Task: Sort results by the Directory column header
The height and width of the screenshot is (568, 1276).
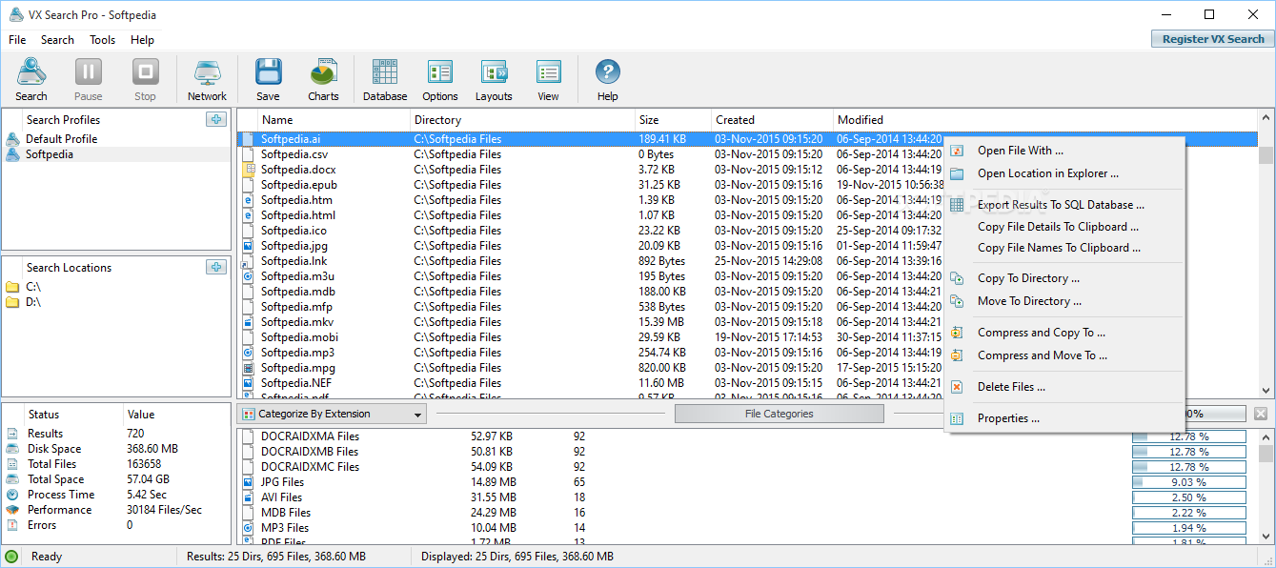Action: click(x=523, y=120)
